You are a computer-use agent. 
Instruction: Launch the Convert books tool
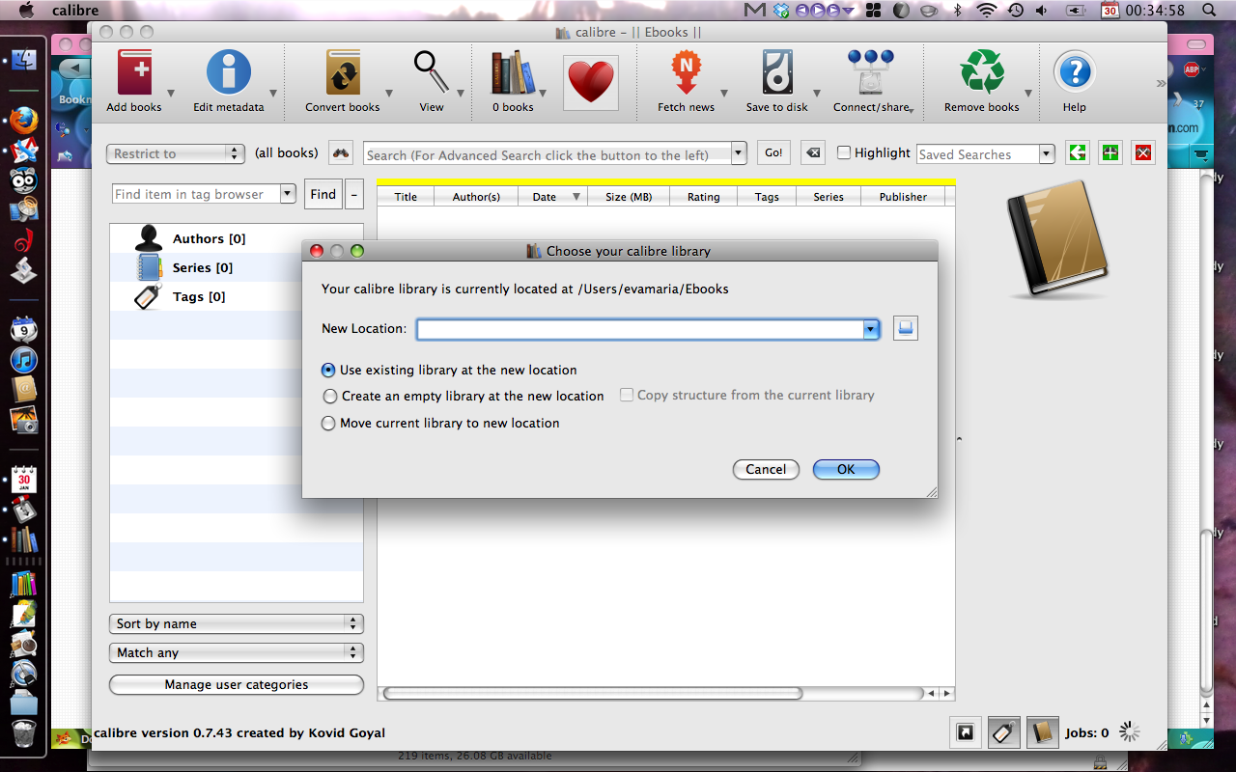[x=343, y=73]
